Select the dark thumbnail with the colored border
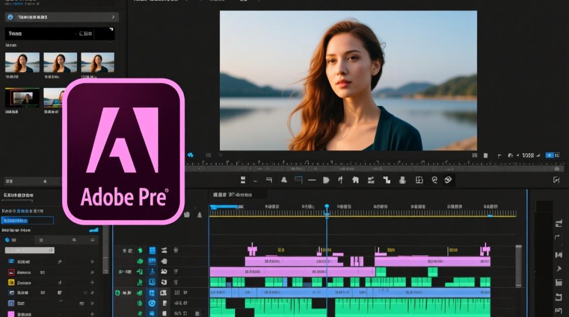The width and height of the screenshot is (569, 317). [22, 98]
